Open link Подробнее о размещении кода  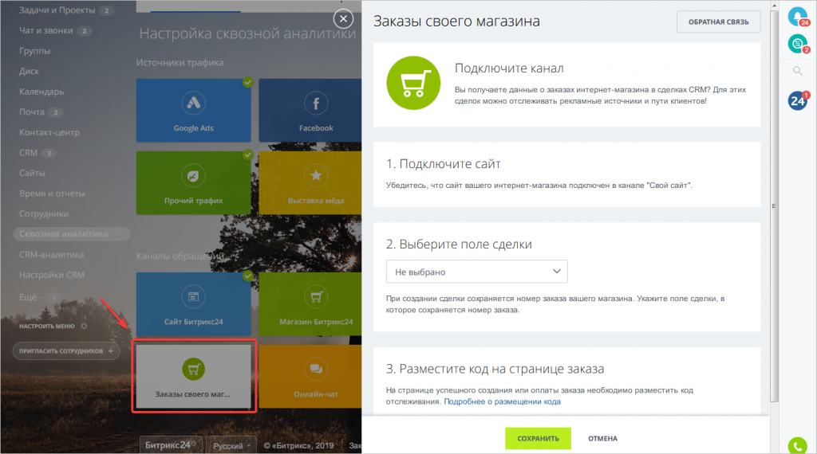click(503, 401)
